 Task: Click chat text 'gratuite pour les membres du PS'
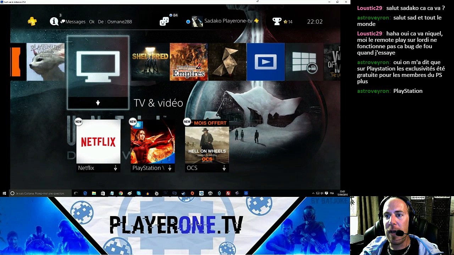(399, 75)
